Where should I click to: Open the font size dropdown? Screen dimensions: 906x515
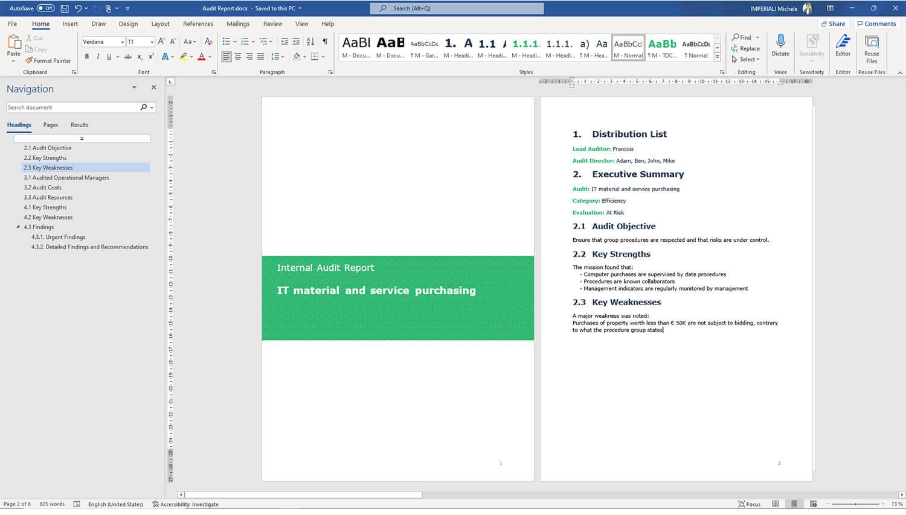(x=152, y=42)
